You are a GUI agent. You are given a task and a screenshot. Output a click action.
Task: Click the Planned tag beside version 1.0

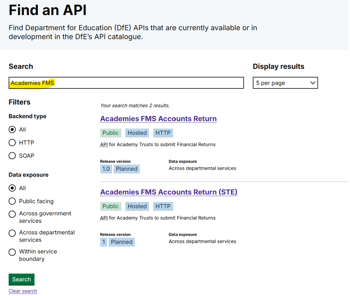[126, 169]
